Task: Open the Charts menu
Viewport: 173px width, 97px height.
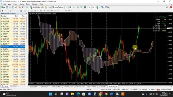Action: point(22,4)
